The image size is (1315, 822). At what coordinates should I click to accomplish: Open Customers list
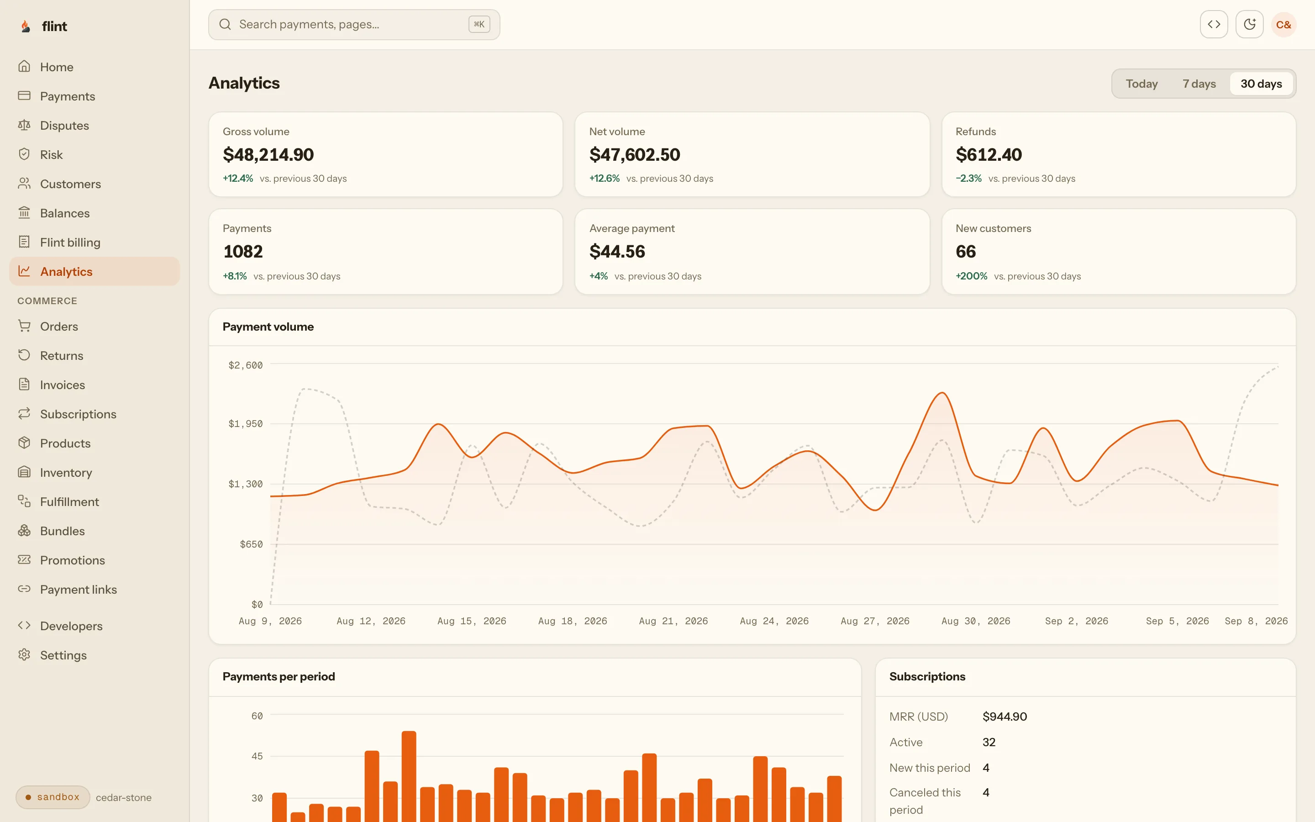pos(95,184)
